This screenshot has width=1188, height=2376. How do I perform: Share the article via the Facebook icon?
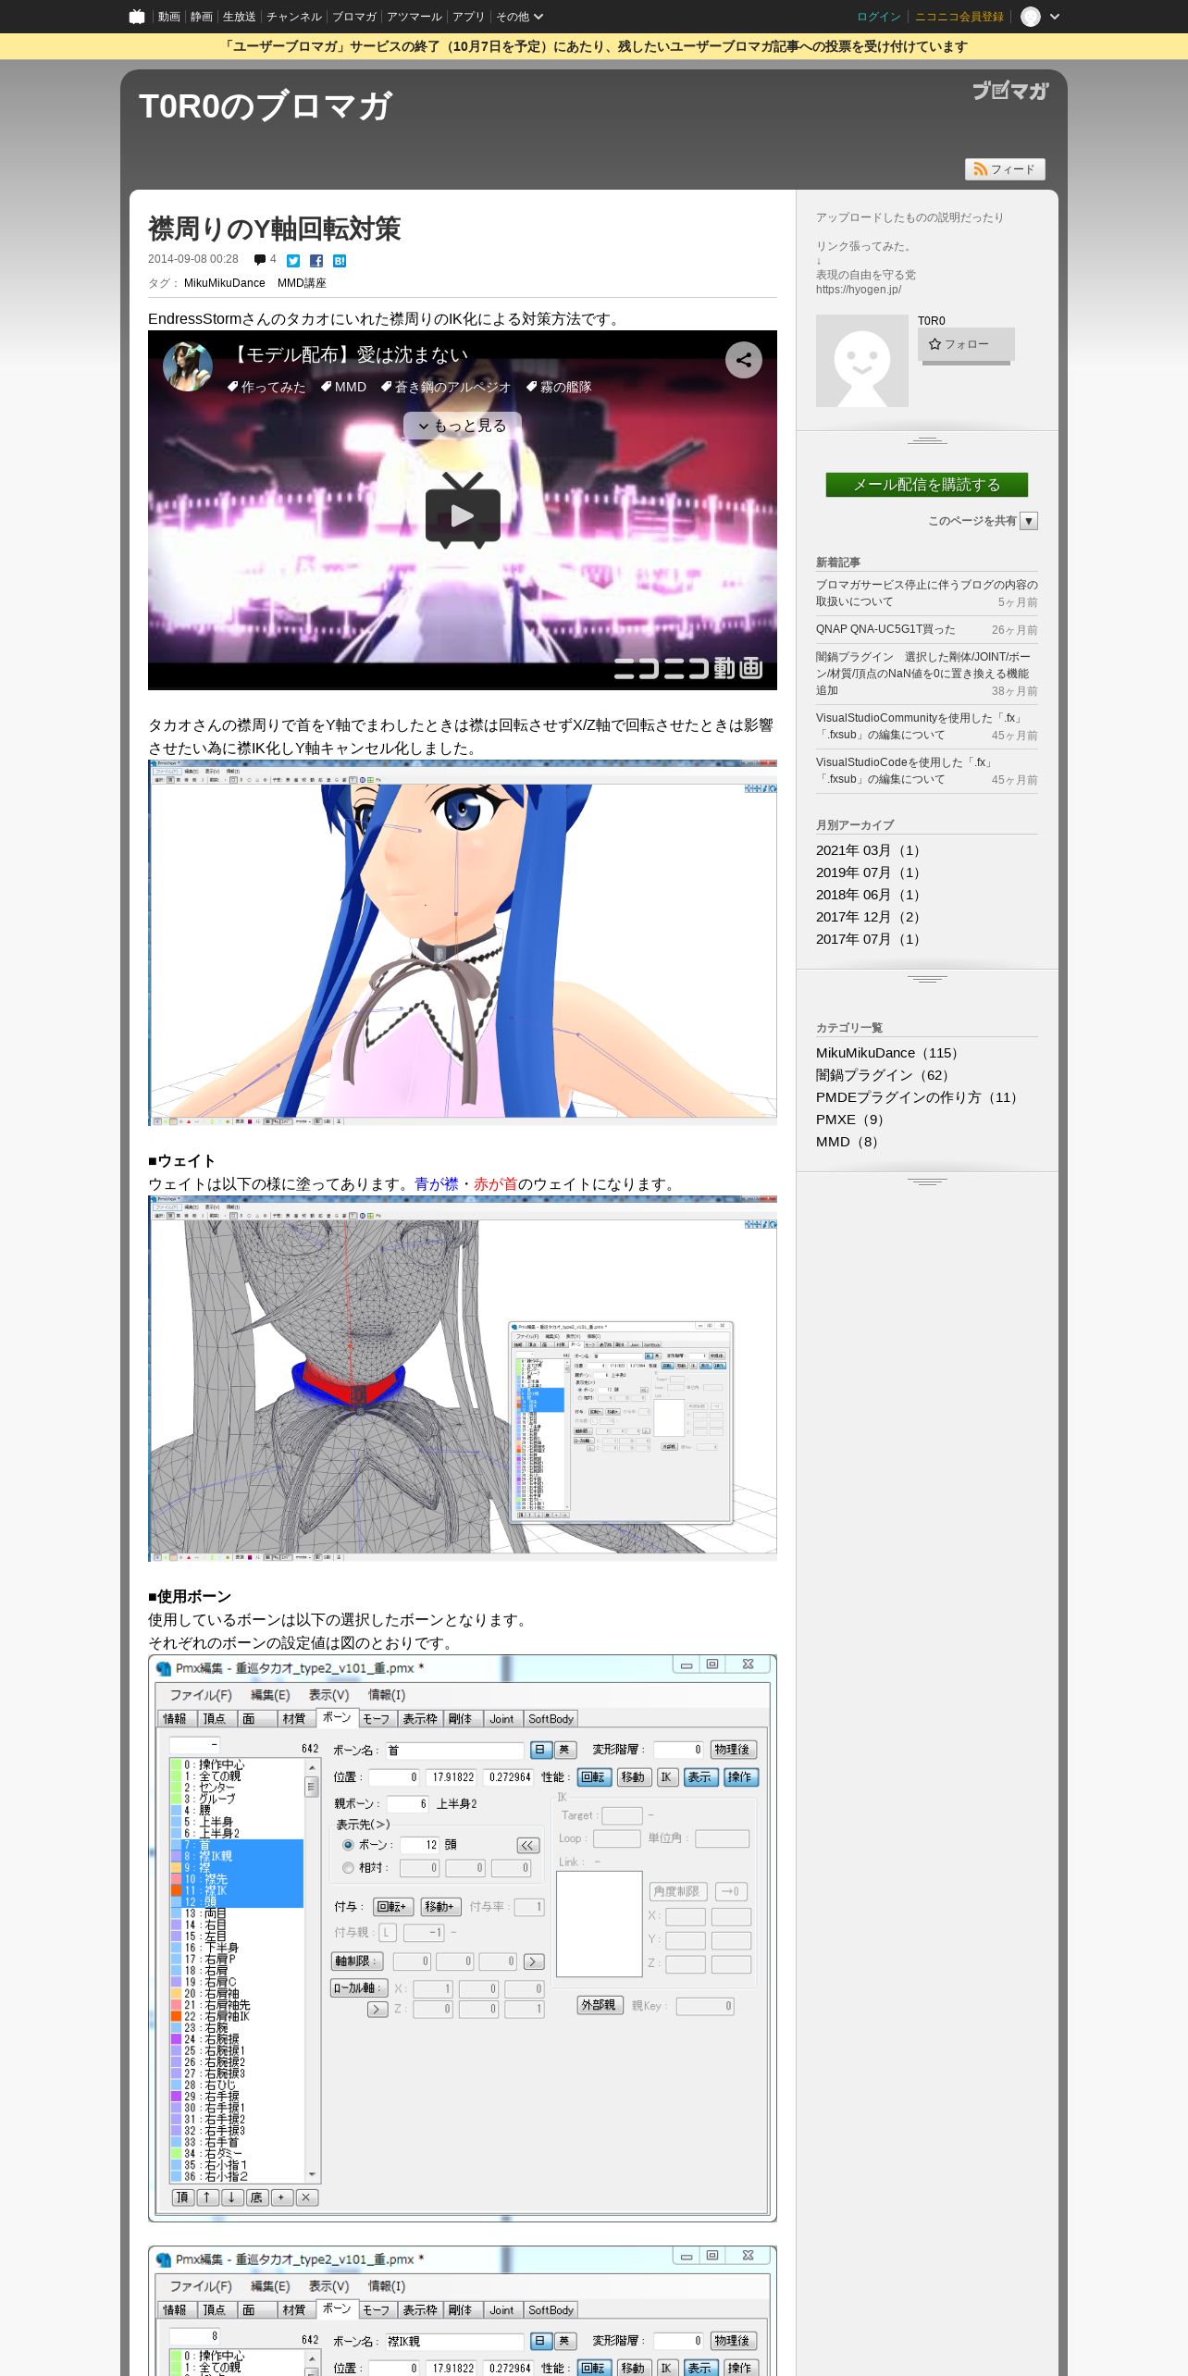tap(316, 261)
